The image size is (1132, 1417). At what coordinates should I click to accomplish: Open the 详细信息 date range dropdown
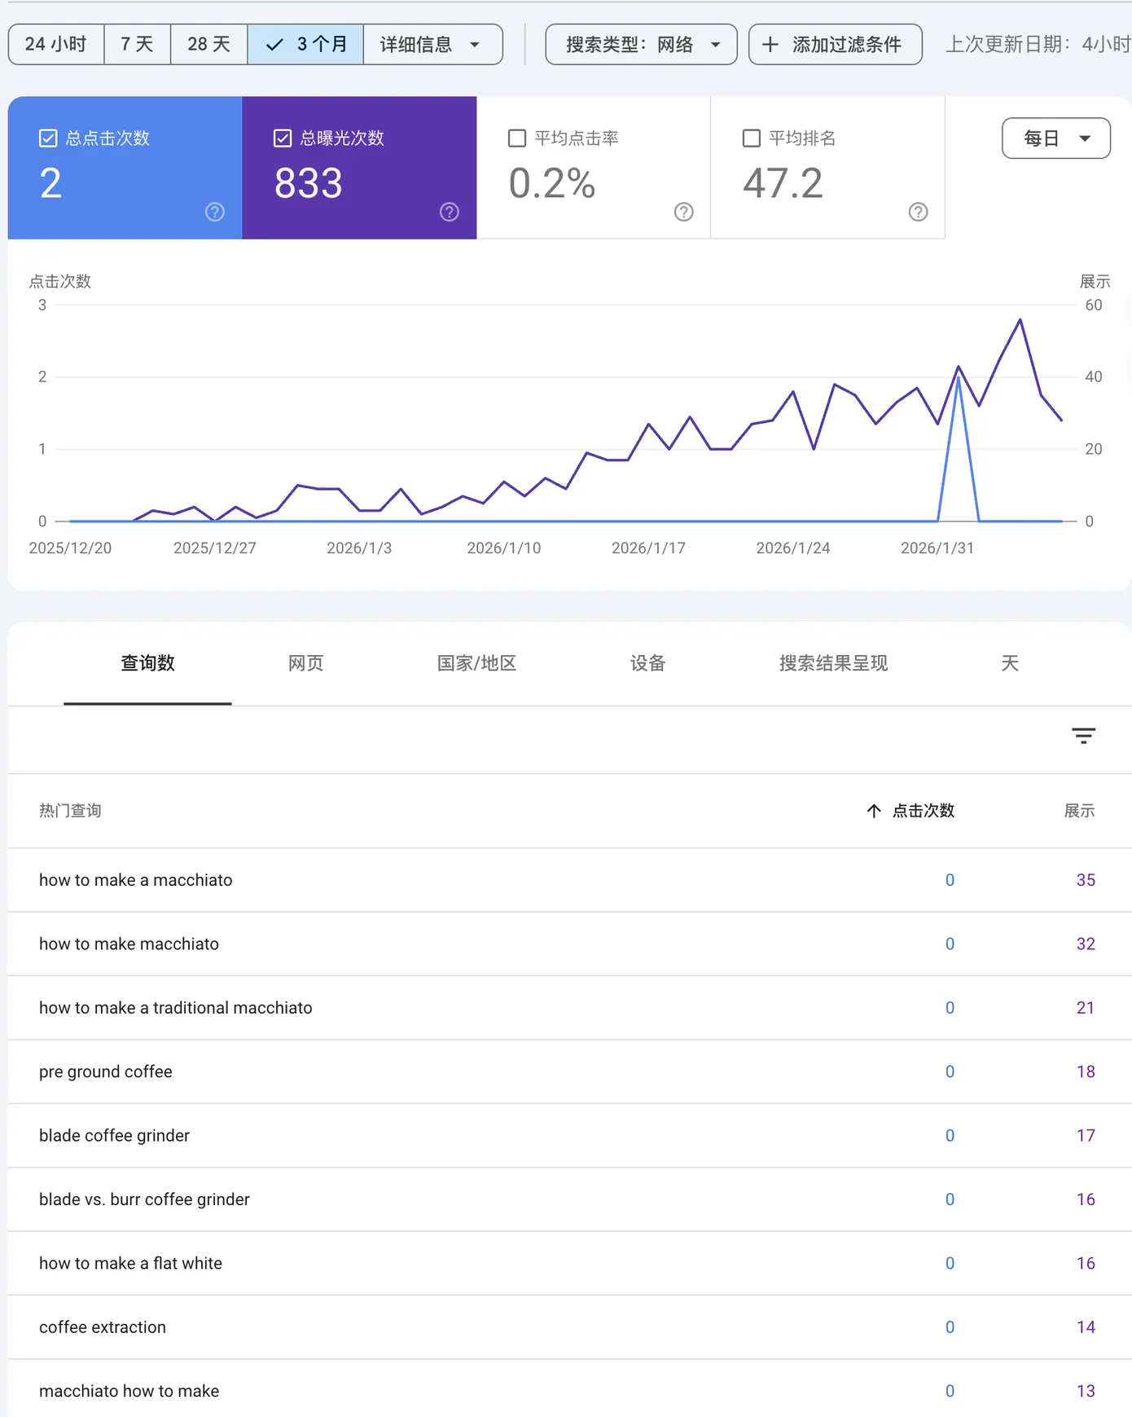tap(432, 44)
